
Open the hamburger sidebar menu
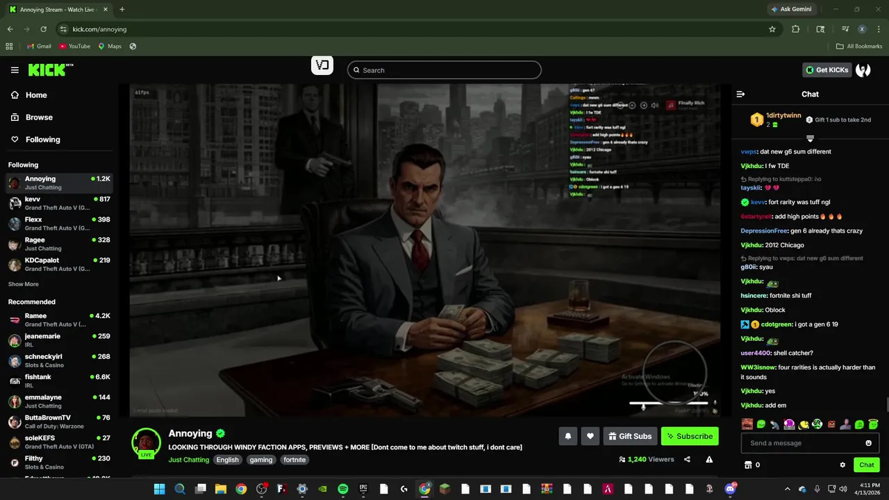(x=15, y=70)
